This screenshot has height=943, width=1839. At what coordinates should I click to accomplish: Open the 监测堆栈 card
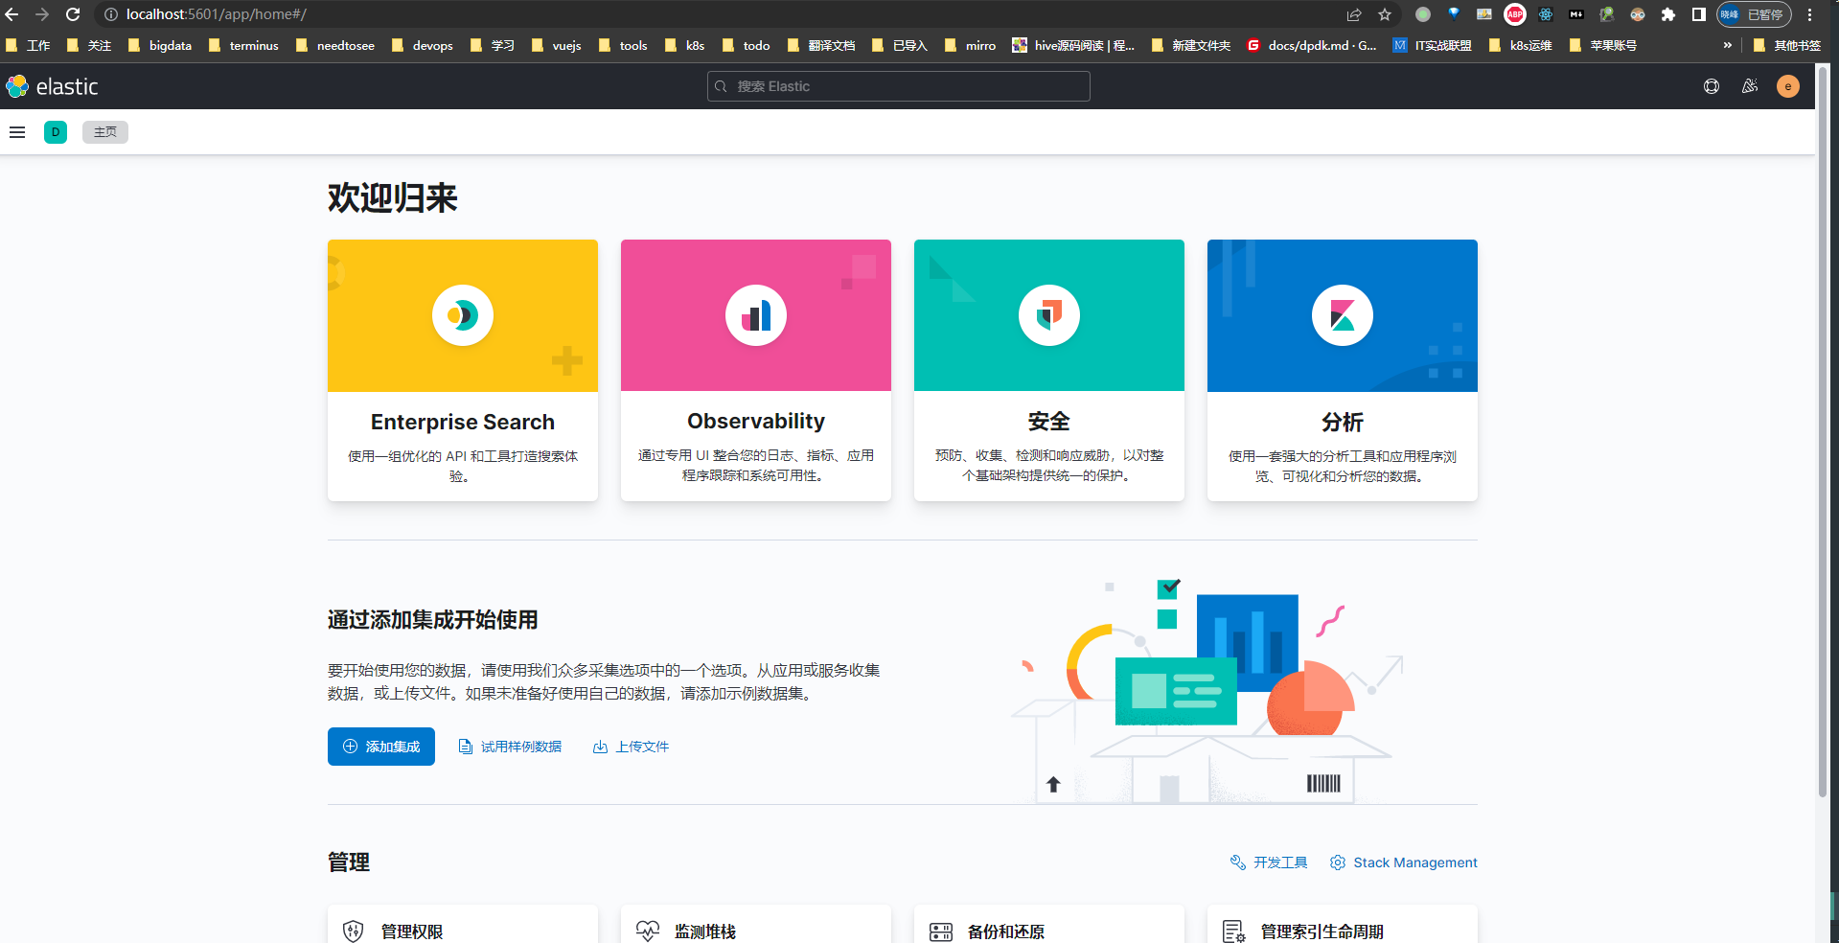[756, 926]
